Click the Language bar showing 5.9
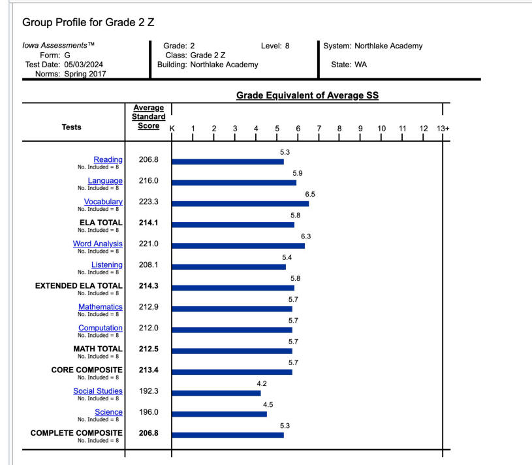The height and width of the screenshot is (465, 532). [x=234, y=183]
